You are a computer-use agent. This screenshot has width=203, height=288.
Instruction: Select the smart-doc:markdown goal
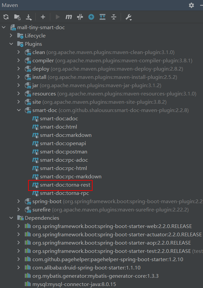tap(66, 135)
